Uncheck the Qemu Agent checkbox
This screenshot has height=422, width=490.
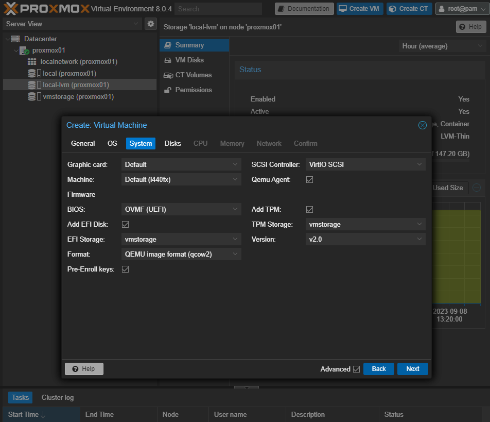[309, 180]
